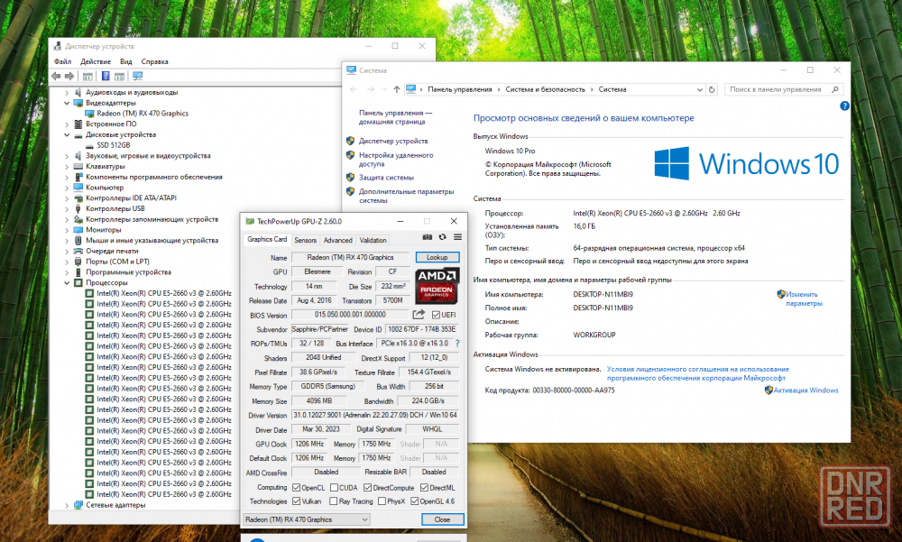Toggle the OpenGL 4.6 checkbox
This screenshot has width=902, height=542.
414,501
